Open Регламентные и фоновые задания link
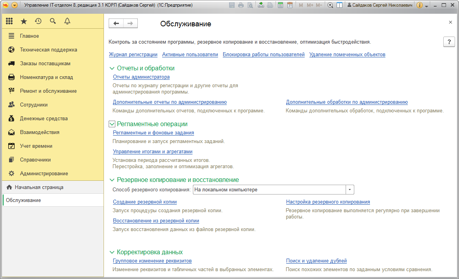 click(x=154, y=133)
